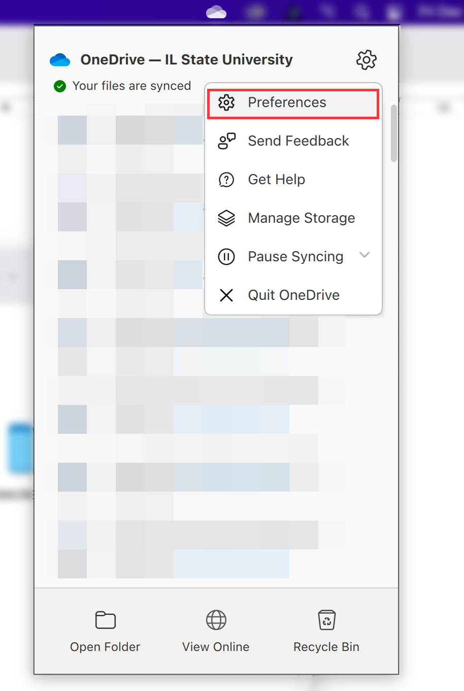The width and height of the screenshot is (464, 691).
Task: Click the file list vertical scrollbar
Action: [x=394, y=134]
